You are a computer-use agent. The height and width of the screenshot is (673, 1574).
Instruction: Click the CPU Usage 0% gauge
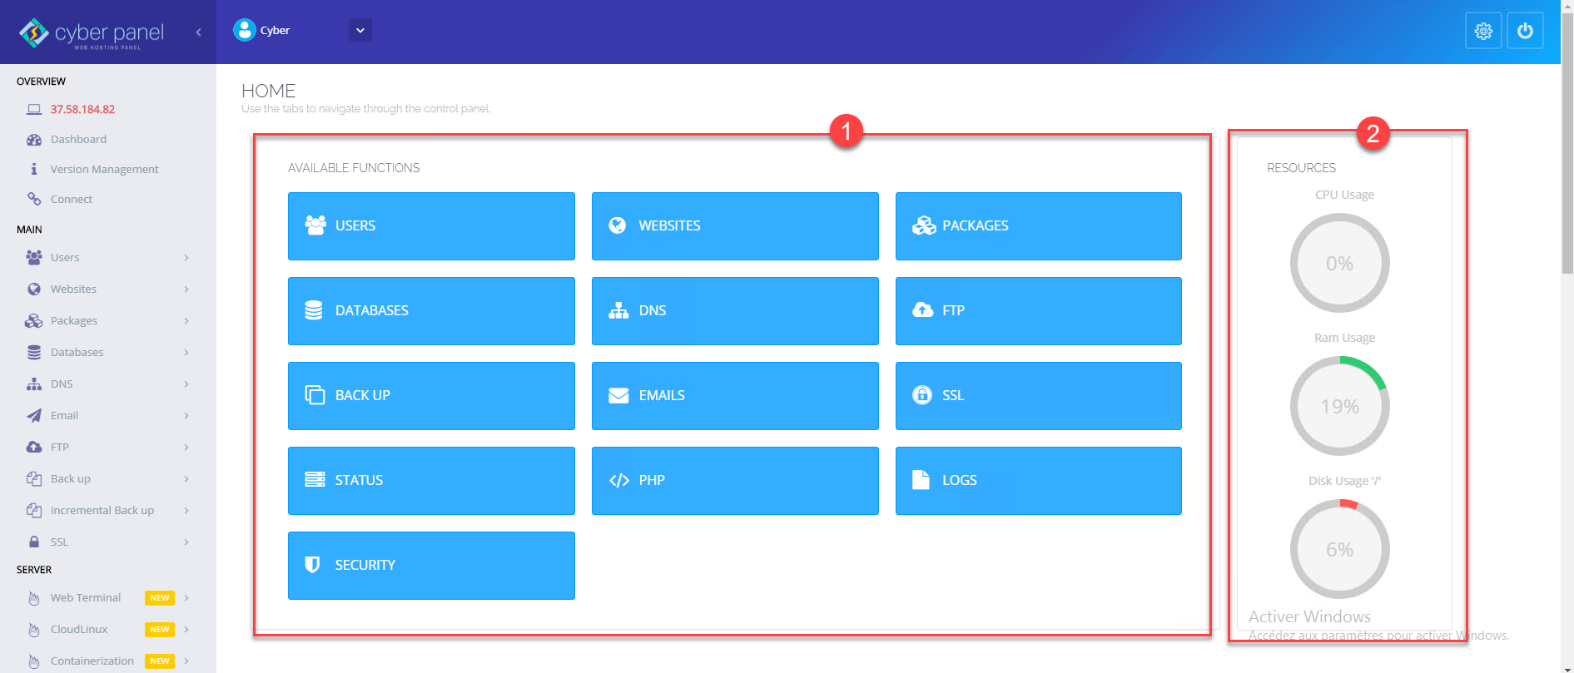click(x=1339, y=263)
